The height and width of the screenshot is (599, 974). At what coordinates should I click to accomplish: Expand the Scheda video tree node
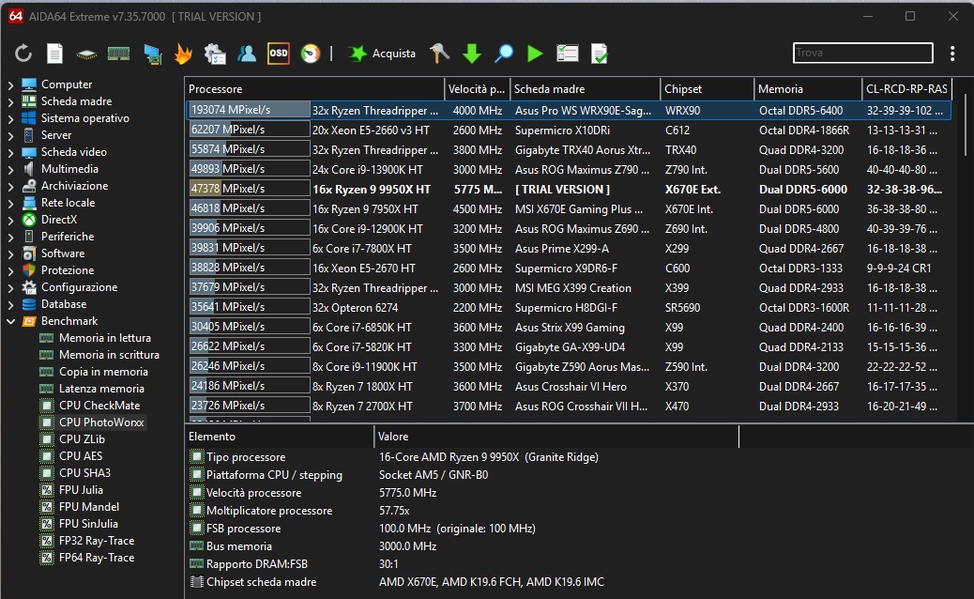10,152
